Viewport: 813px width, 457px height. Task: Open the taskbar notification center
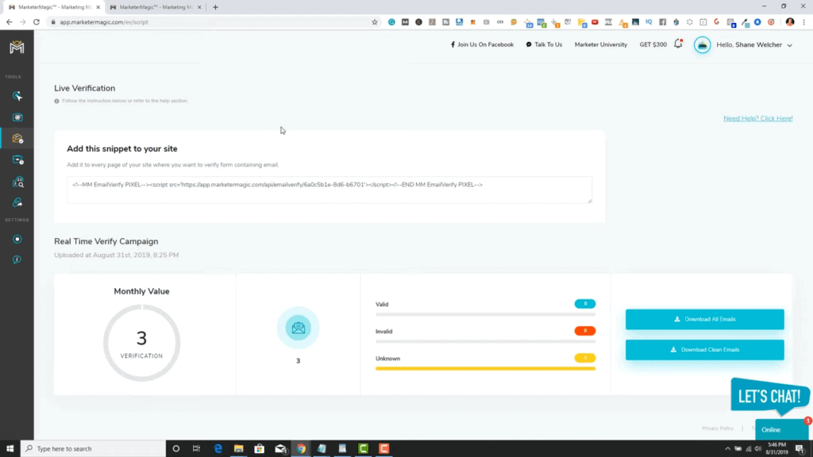(800, 449)
